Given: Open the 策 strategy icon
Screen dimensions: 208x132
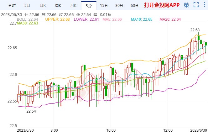Looking at the screenshot, I should point(186,5).
